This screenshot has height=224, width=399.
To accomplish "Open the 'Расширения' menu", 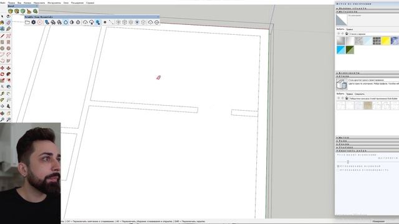I will [x=77, y=2].
